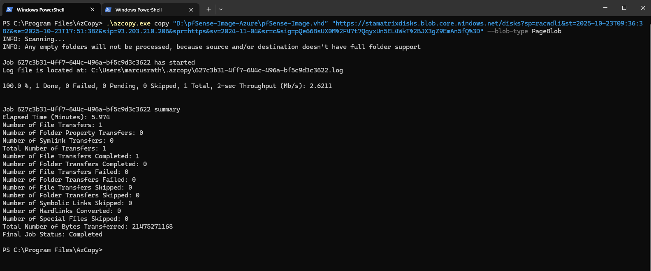Close the first Windows PowerShell tab
This screenshot has width=651, height=271.
coord(92,9)
